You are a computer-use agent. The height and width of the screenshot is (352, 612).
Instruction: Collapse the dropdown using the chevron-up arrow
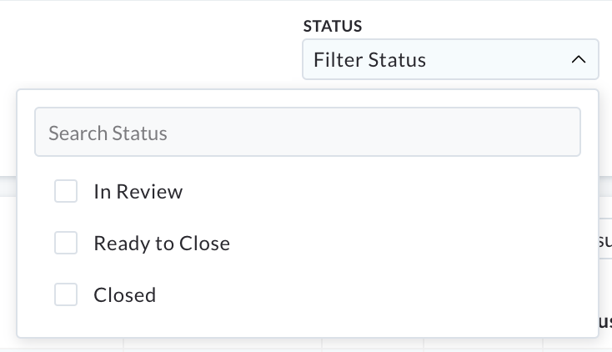click(579, 59)
